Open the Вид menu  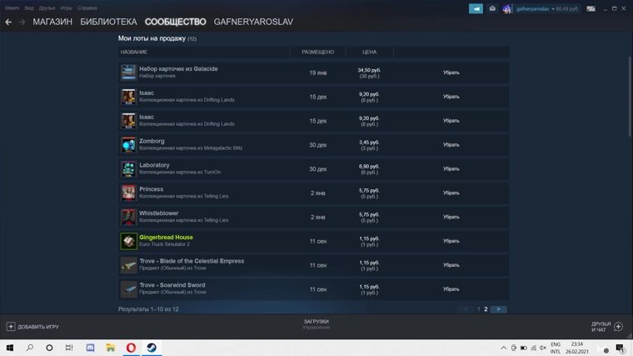(29, 8)
